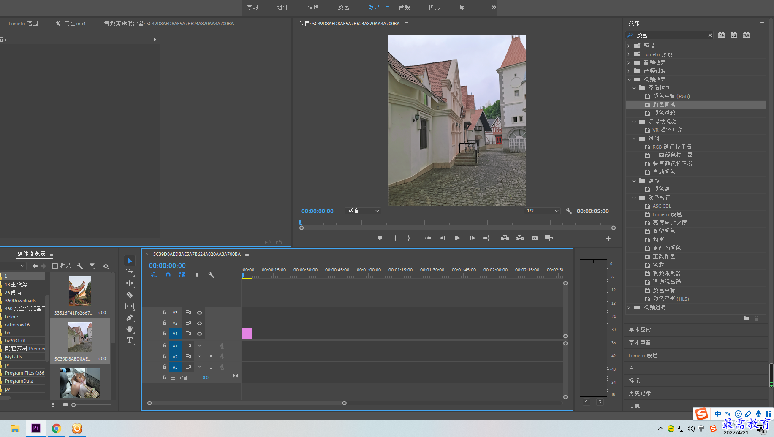774x437 pixels.
Task: Expand the 音频效果 folder
Action: point(629,62)
